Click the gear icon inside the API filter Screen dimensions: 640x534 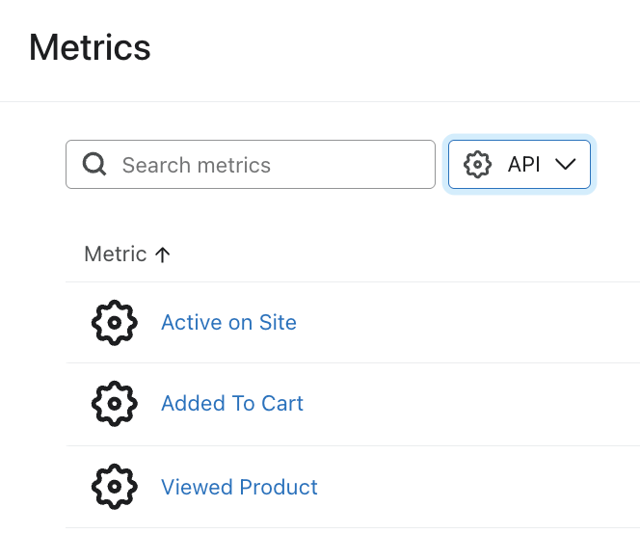pyautogui.click(x=477, y=165)
